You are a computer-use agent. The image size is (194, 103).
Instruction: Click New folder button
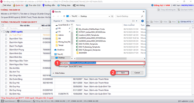point(70,21)
